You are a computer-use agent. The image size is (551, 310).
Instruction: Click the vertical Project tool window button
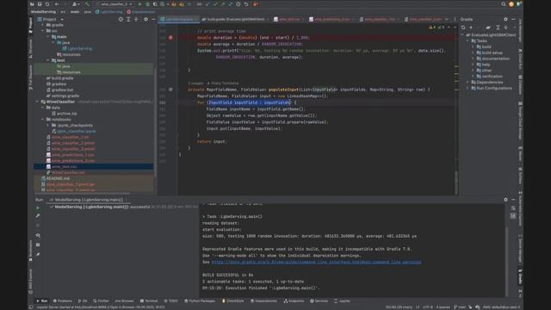click(x=31, y=25)
